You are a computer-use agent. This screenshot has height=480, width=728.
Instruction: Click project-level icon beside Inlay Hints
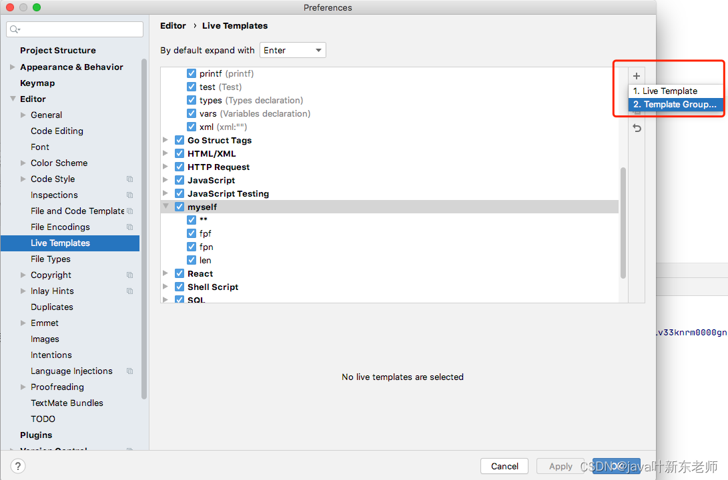pos(130,291)
